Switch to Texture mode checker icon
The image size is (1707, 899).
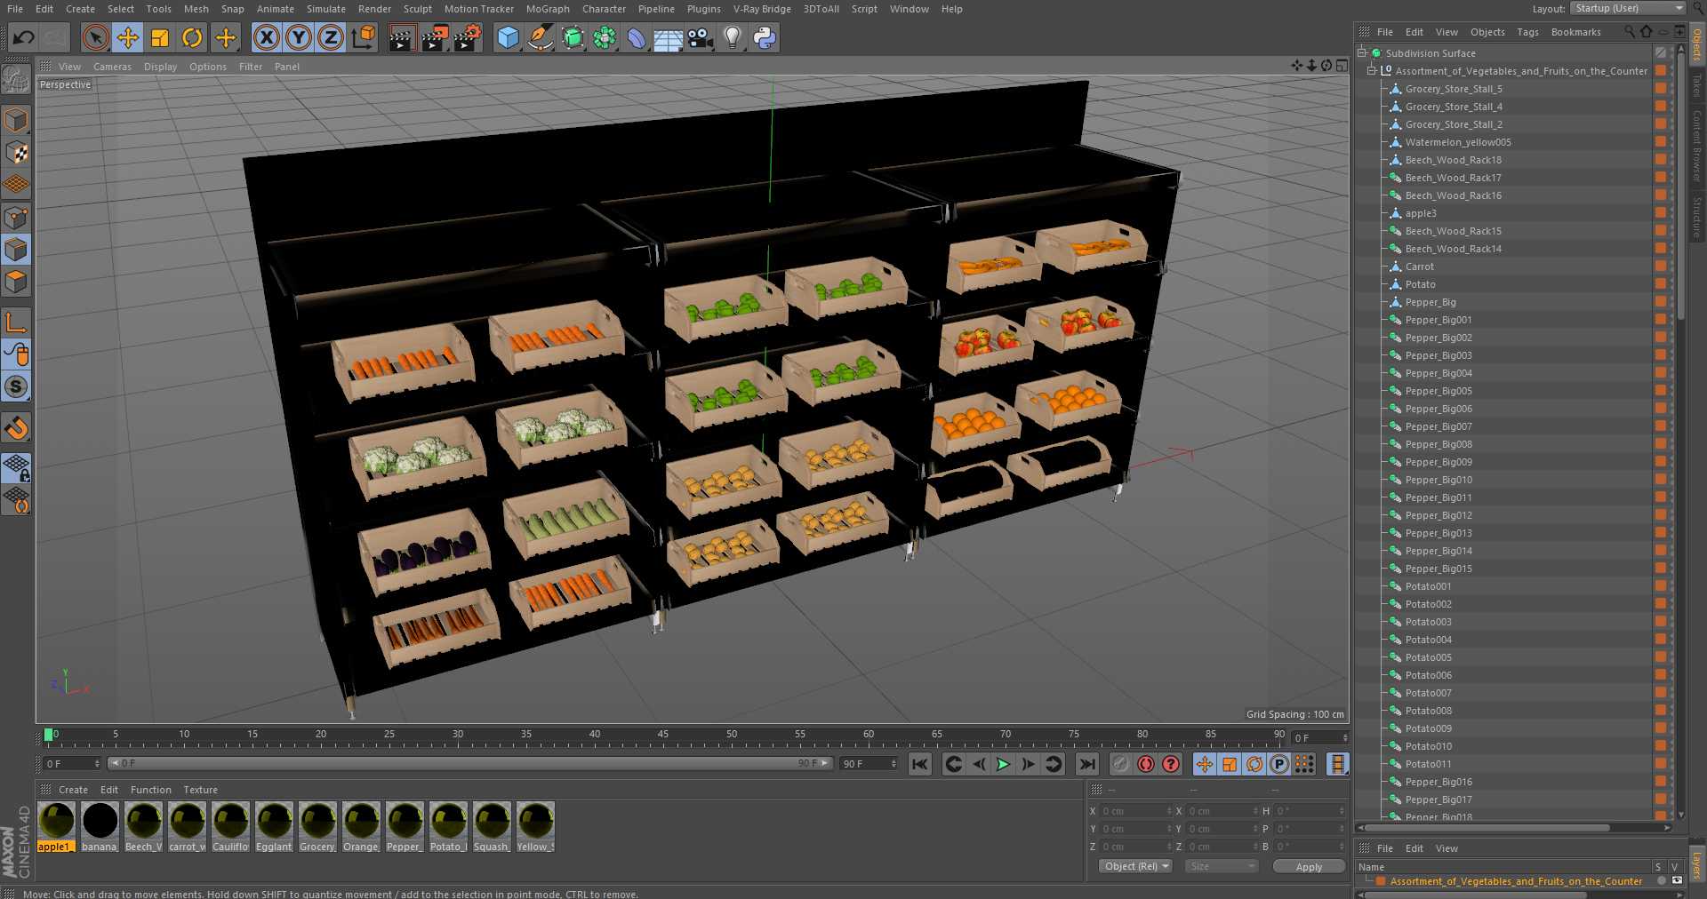(x=16, y=152)
